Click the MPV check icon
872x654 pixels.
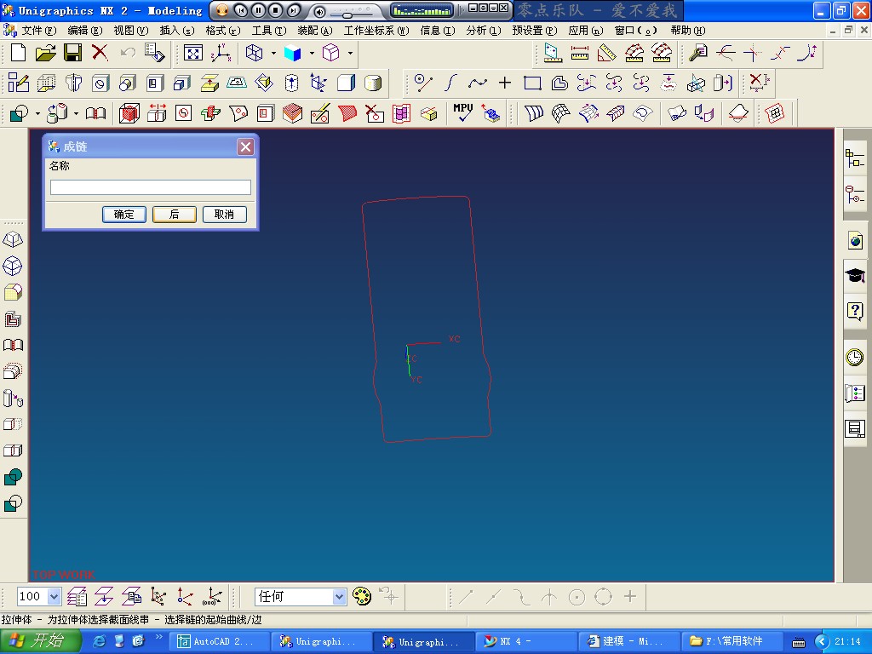[x=462, y=112]
